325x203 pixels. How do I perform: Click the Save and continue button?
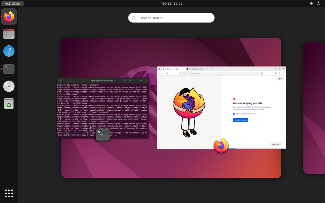(x=240, y=120)
